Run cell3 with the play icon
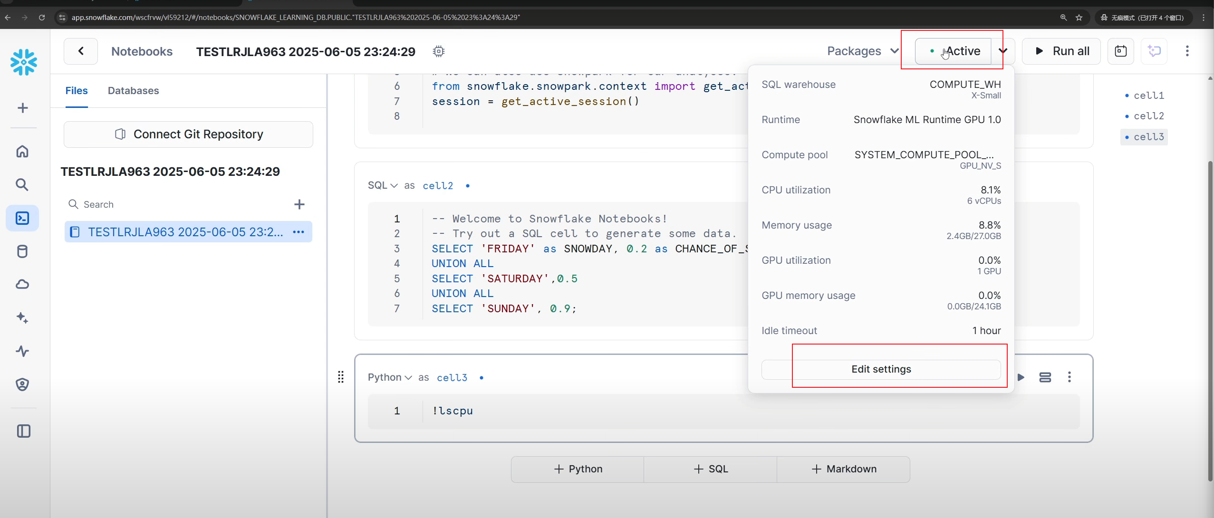 pos(1021,377)
